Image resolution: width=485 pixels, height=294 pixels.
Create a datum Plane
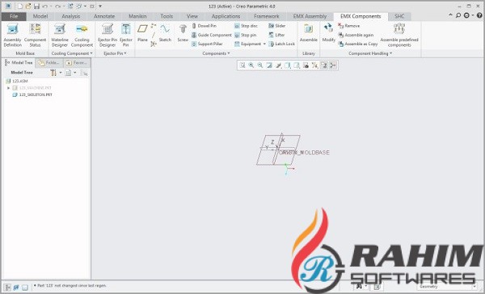point(142,33)
